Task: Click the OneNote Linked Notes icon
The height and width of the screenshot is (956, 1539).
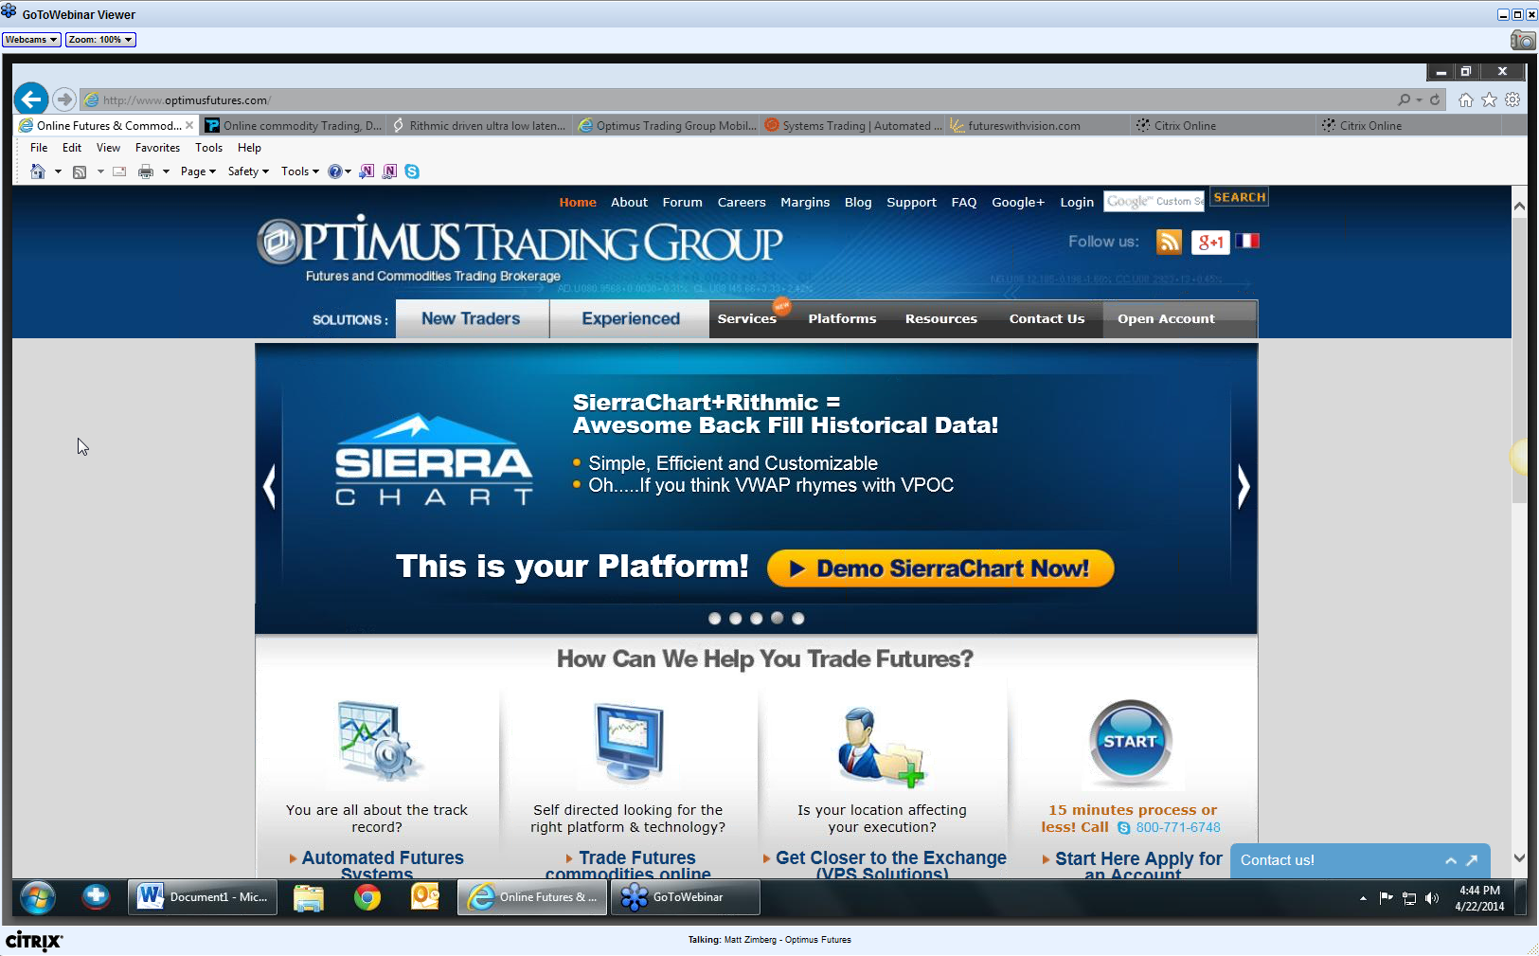Action: 389,171
